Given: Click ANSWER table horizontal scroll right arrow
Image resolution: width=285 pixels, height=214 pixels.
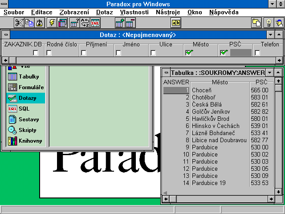Looking at the screenshot, I should click(x=271, y=199).
